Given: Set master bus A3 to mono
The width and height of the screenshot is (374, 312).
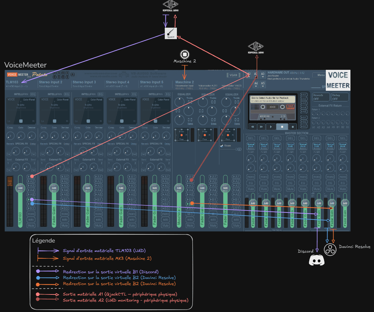Looking at the screenshot, I should (277, 177).
